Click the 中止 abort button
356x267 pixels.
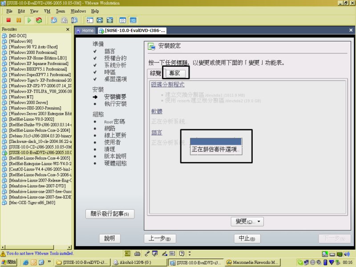point(247,239)
